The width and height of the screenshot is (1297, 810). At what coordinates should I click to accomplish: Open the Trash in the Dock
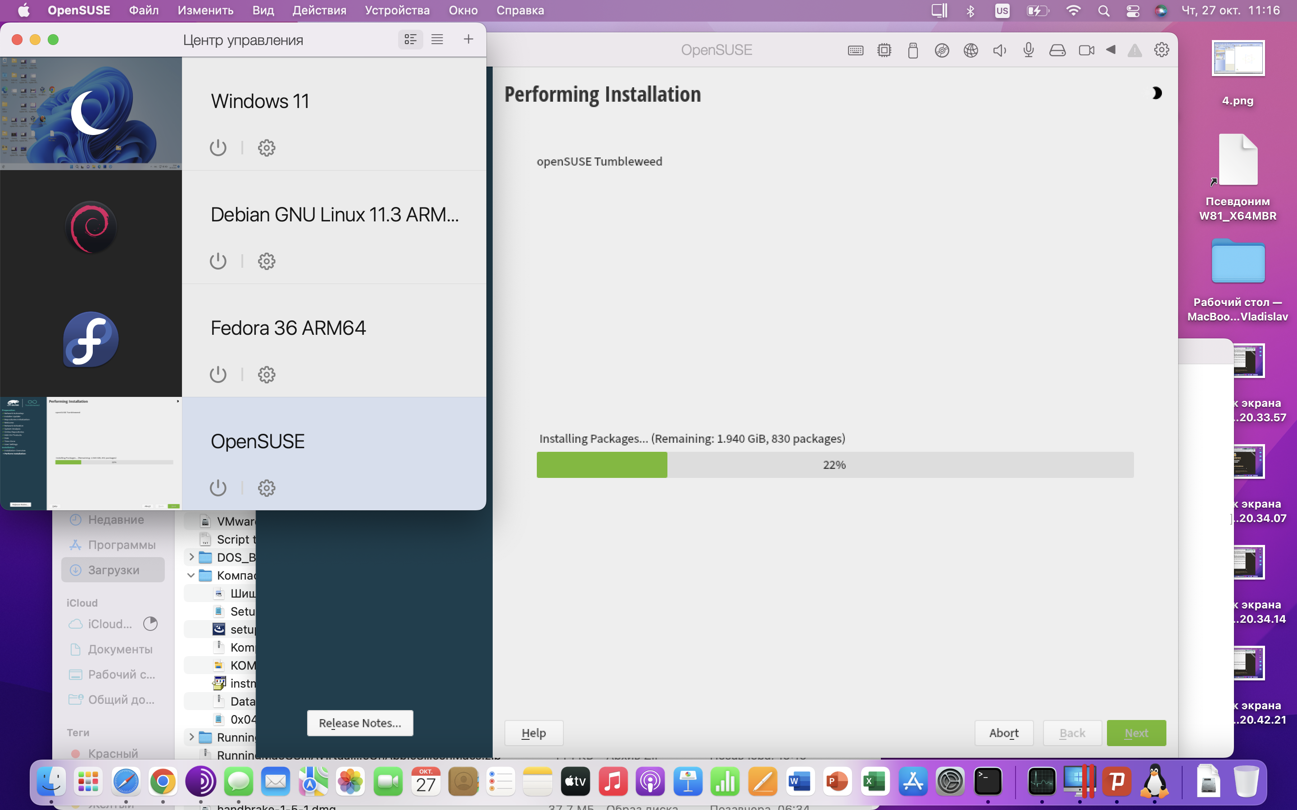coord(1246,782)
